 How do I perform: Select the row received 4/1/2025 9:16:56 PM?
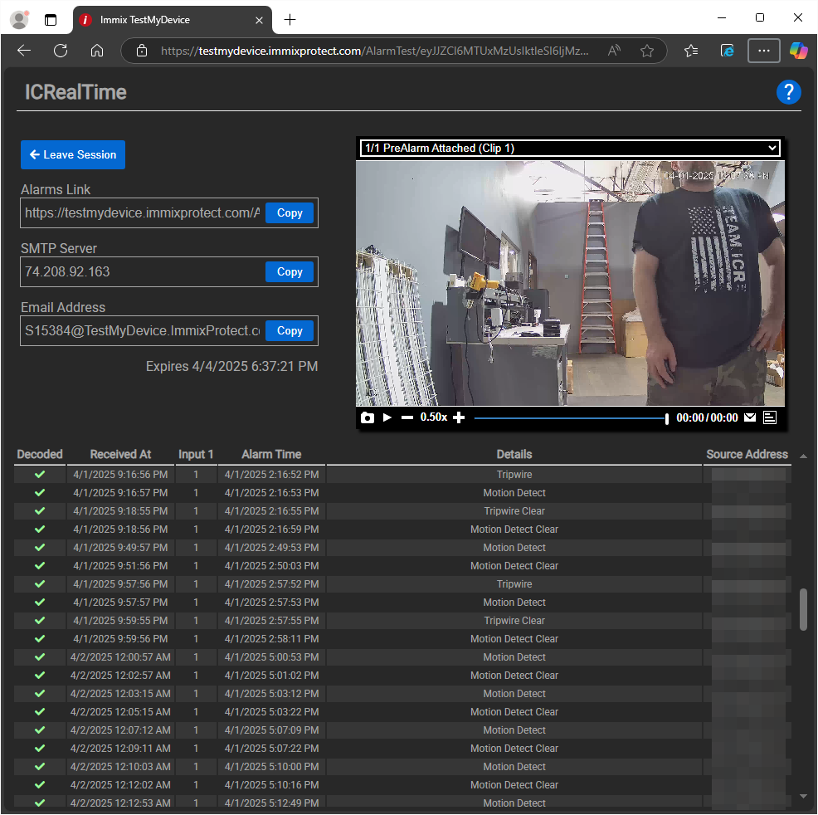[402, 475]
